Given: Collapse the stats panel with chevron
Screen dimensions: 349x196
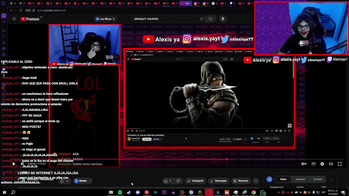Looking at the screenshot, I should (331, 179).
